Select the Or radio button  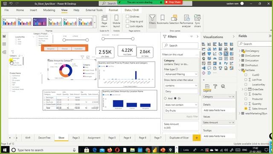coord(175,98)
